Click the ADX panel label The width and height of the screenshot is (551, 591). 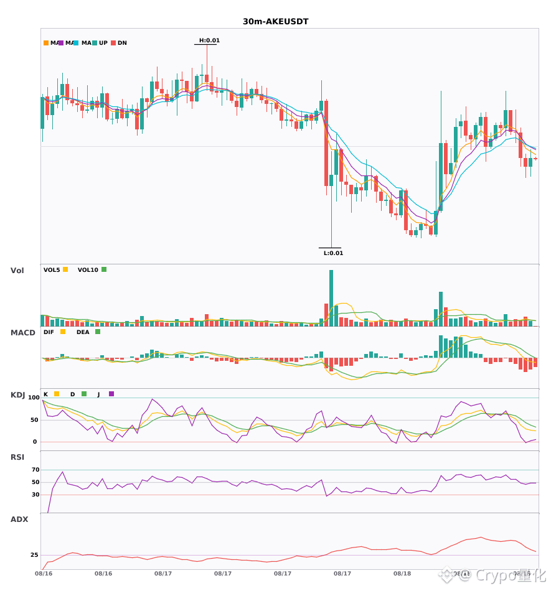(19, 519)
